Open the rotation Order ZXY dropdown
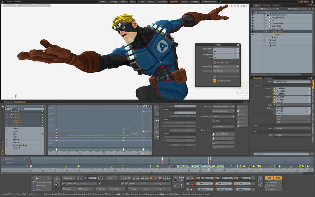The width and height of the screenshot is (315, 197). pos(293,105)
